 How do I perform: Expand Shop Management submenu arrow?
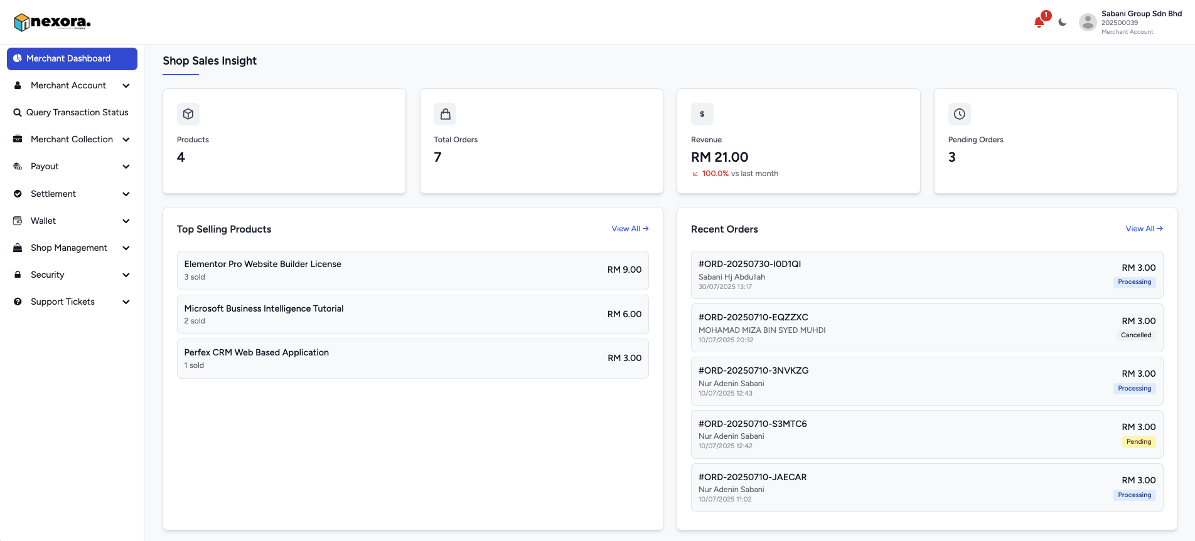coord(126,248)
